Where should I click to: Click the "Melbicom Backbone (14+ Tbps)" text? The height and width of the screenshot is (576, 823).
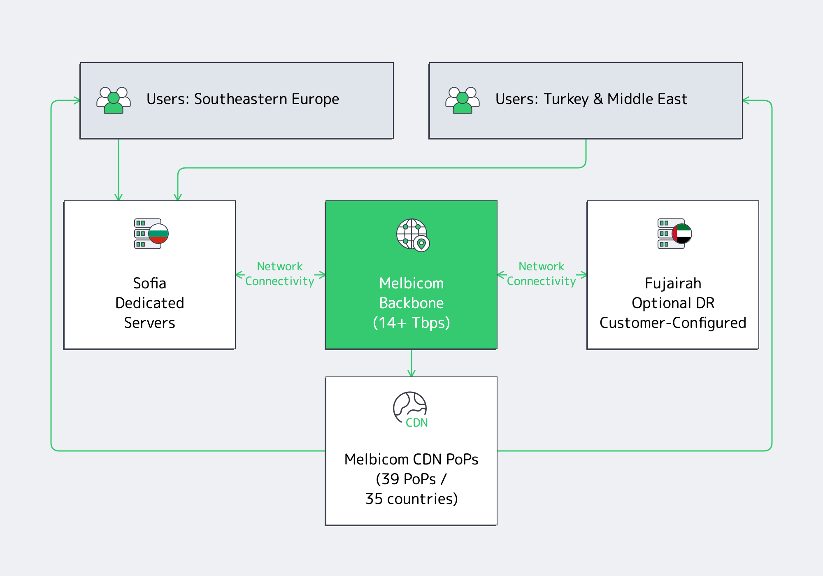tap(411, 303)
